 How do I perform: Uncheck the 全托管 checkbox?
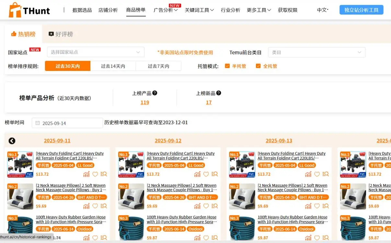click(x=258, y=66)
